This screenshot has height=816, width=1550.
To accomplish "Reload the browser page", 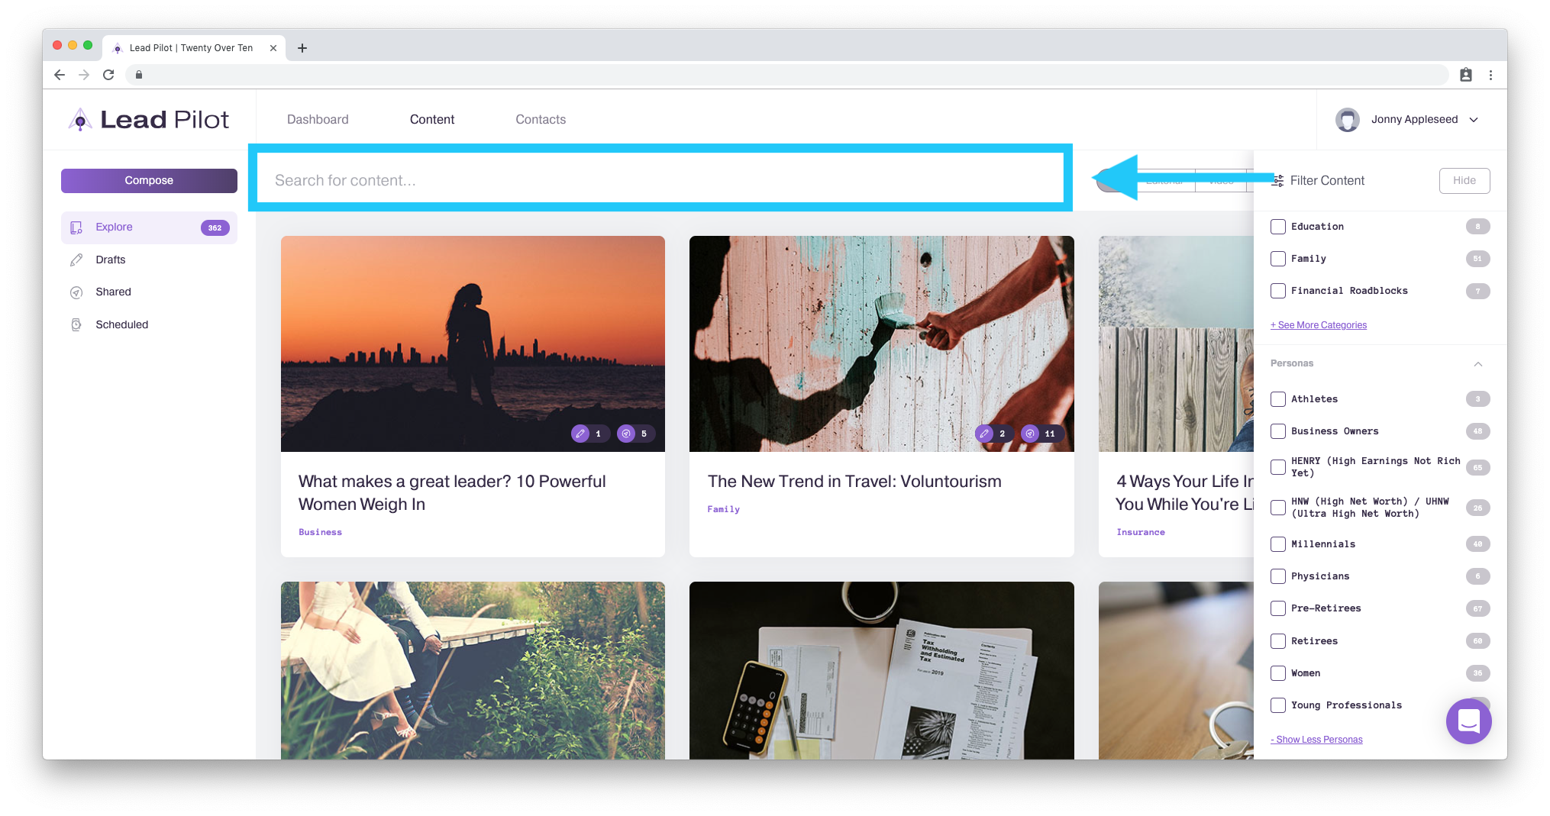I will [x=108, y=75].
